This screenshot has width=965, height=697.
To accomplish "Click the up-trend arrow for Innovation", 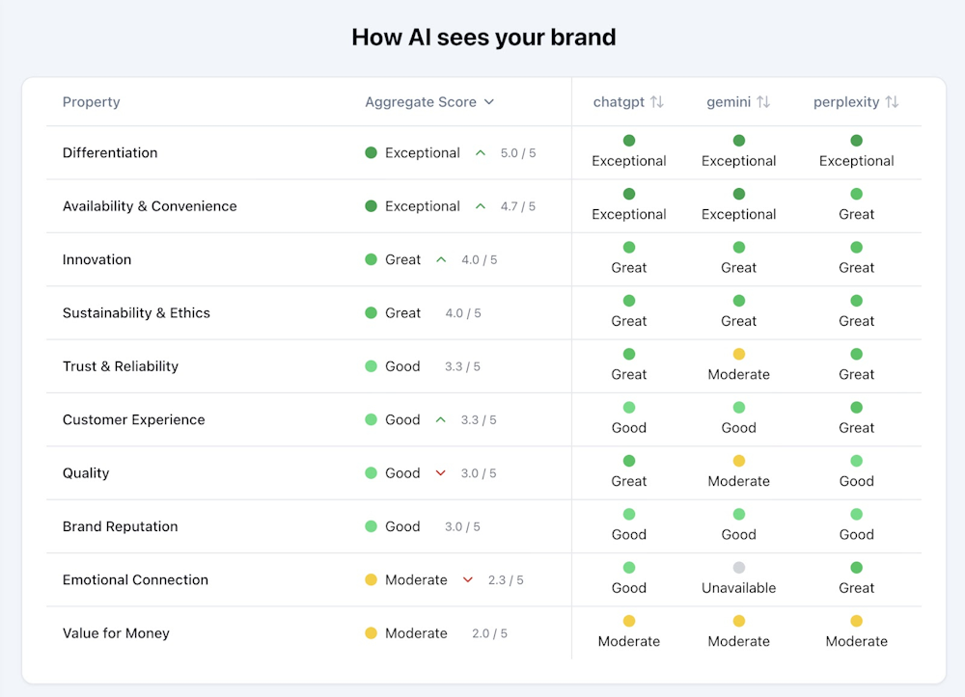I will coord(441,260).
